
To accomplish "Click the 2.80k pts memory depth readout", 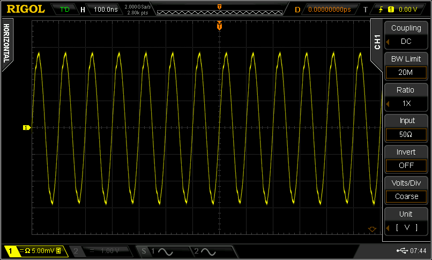I will coord(138,12).
